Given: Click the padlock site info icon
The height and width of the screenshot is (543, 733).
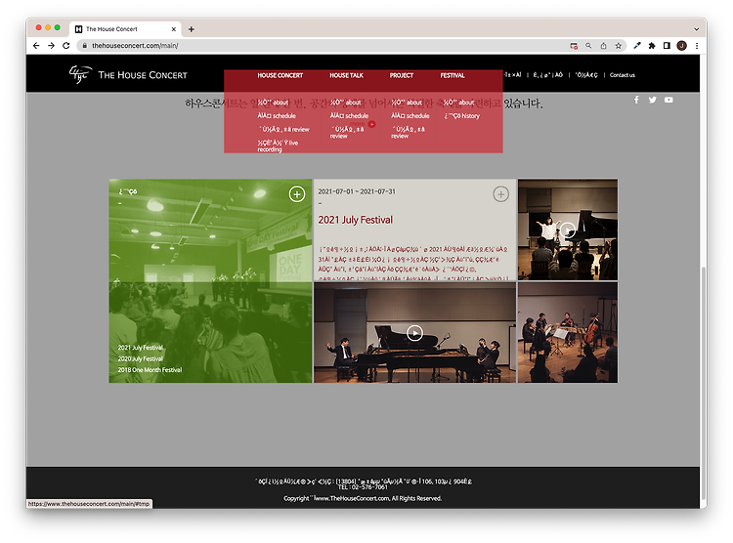Looking at the screenshot, I should [x=85, y=46].
